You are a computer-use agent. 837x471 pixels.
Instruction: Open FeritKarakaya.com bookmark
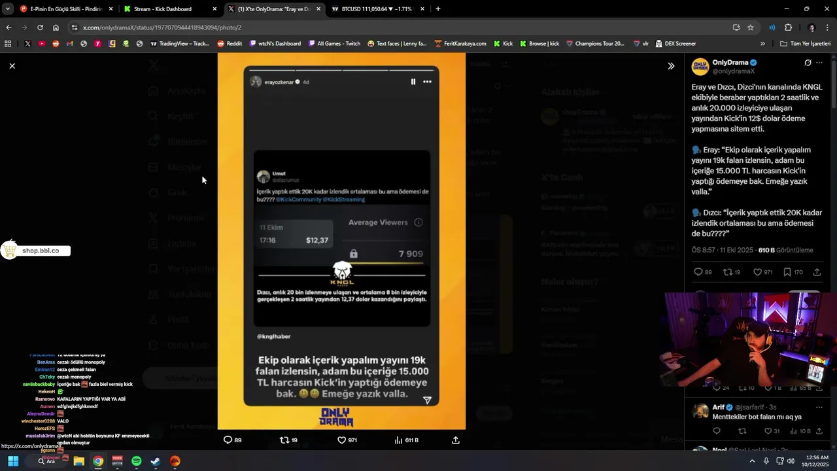coord(460,44)
